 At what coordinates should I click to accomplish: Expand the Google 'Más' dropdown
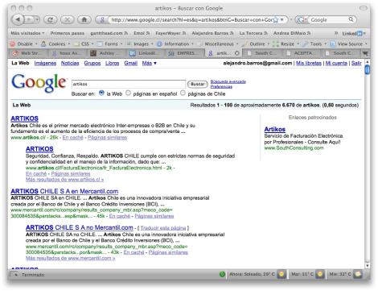(149, 63)
